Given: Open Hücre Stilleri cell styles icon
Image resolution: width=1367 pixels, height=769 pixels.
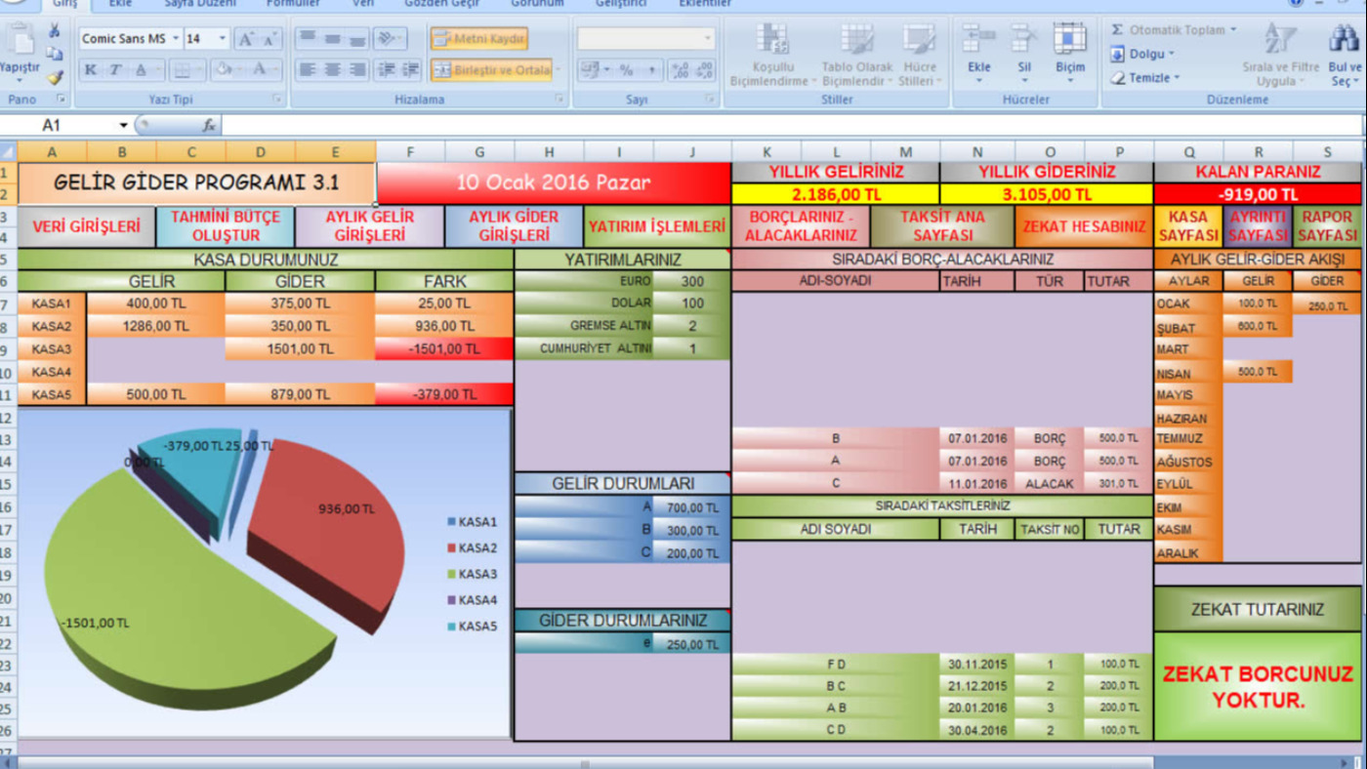Looking at the screenshot, I should click(x=918, y=41).
